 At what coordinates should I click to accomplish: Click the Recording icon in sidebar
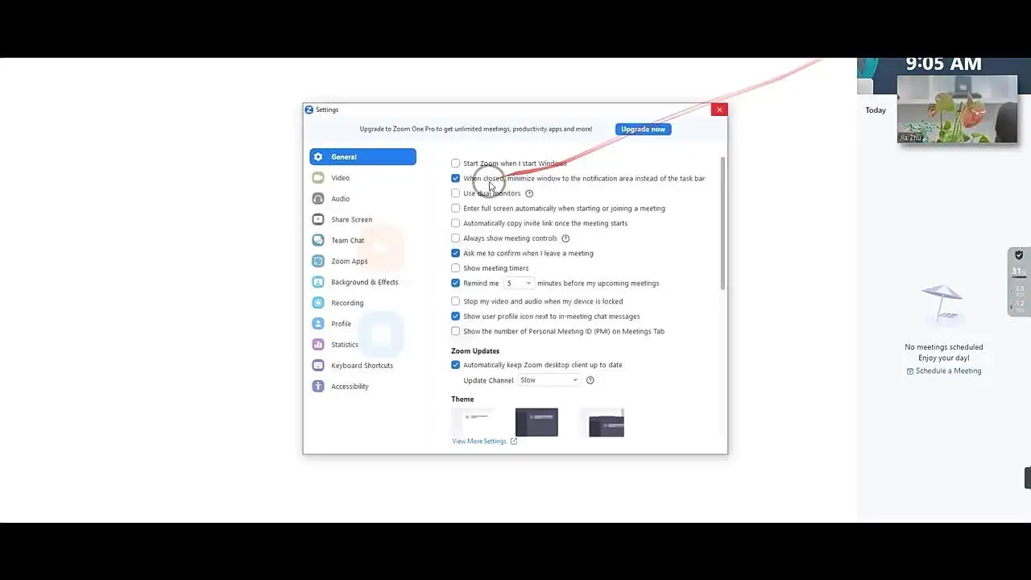318,303
